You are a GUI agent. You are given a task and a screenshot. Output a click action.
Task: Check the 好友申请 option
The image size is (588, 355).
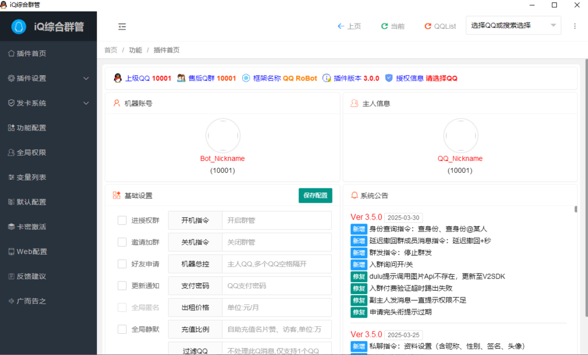pos(122,264)
